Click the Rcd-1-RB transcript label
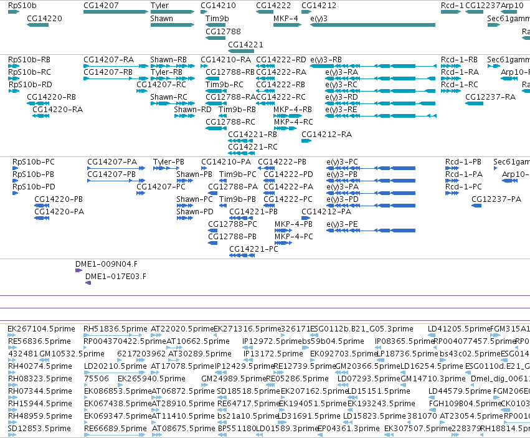Viewport: 530px width, 438px height. [460, 60]
